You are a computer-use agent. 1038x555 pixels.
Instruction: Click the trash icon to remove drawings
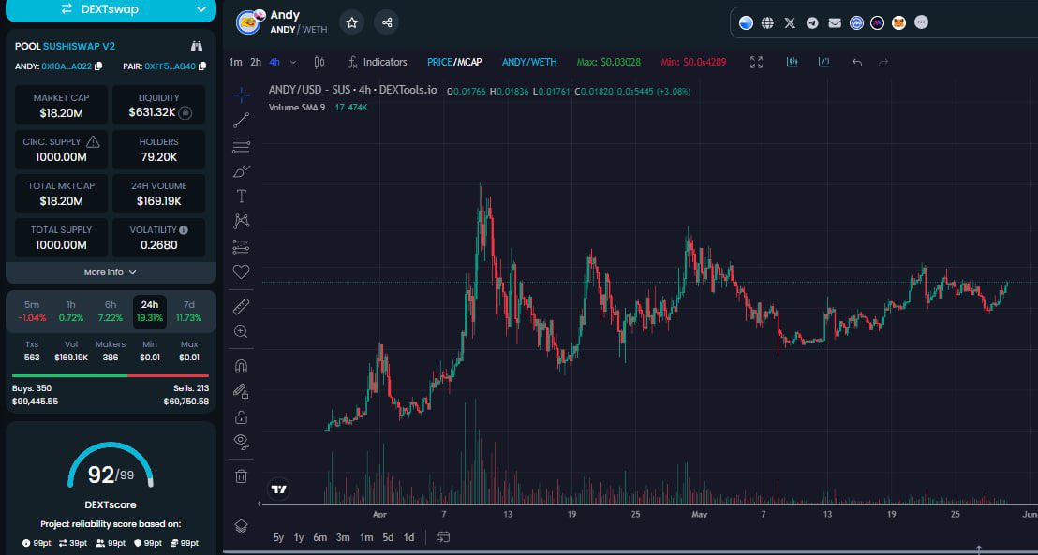tap(242, 476)
